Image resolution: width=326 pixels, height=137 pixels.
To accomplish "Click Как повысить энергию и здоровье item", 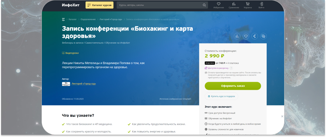I will [152, 132].
